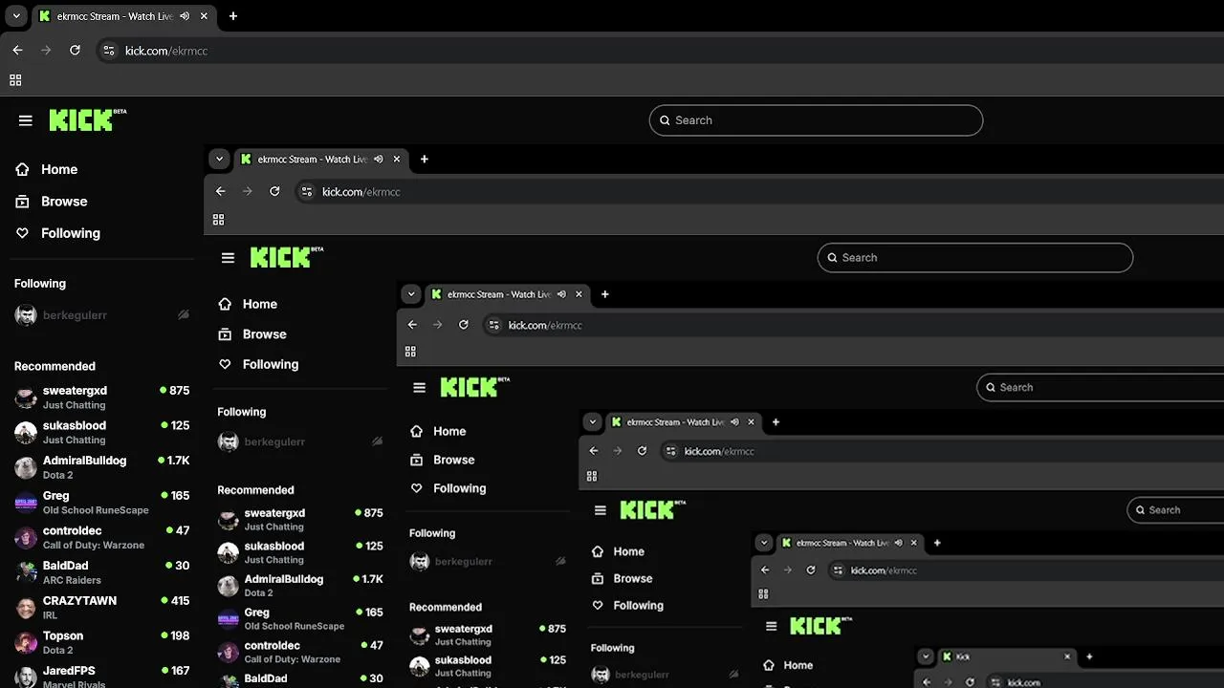This screenshot has height=688, width=1224.
Task: Reload the page in the fourth nested browser window
Action: pyautogui.click(x=642, y=451)
